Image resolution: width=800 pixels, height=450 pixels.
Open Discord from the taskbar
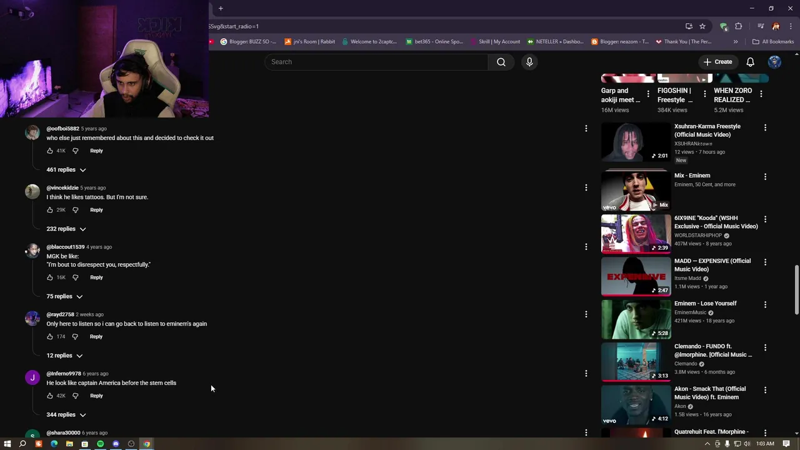point(116,444)
